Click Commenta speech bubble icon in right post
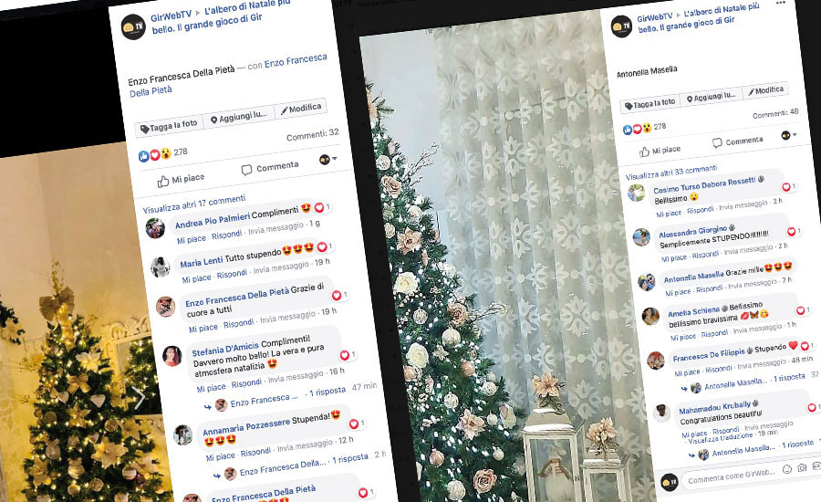 (717, 143)
